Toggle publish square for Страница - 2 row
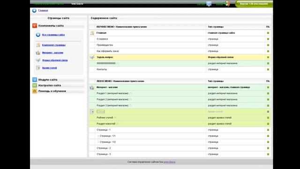Image resolution: width=300 pixels, height=169 pixels. 268,148
